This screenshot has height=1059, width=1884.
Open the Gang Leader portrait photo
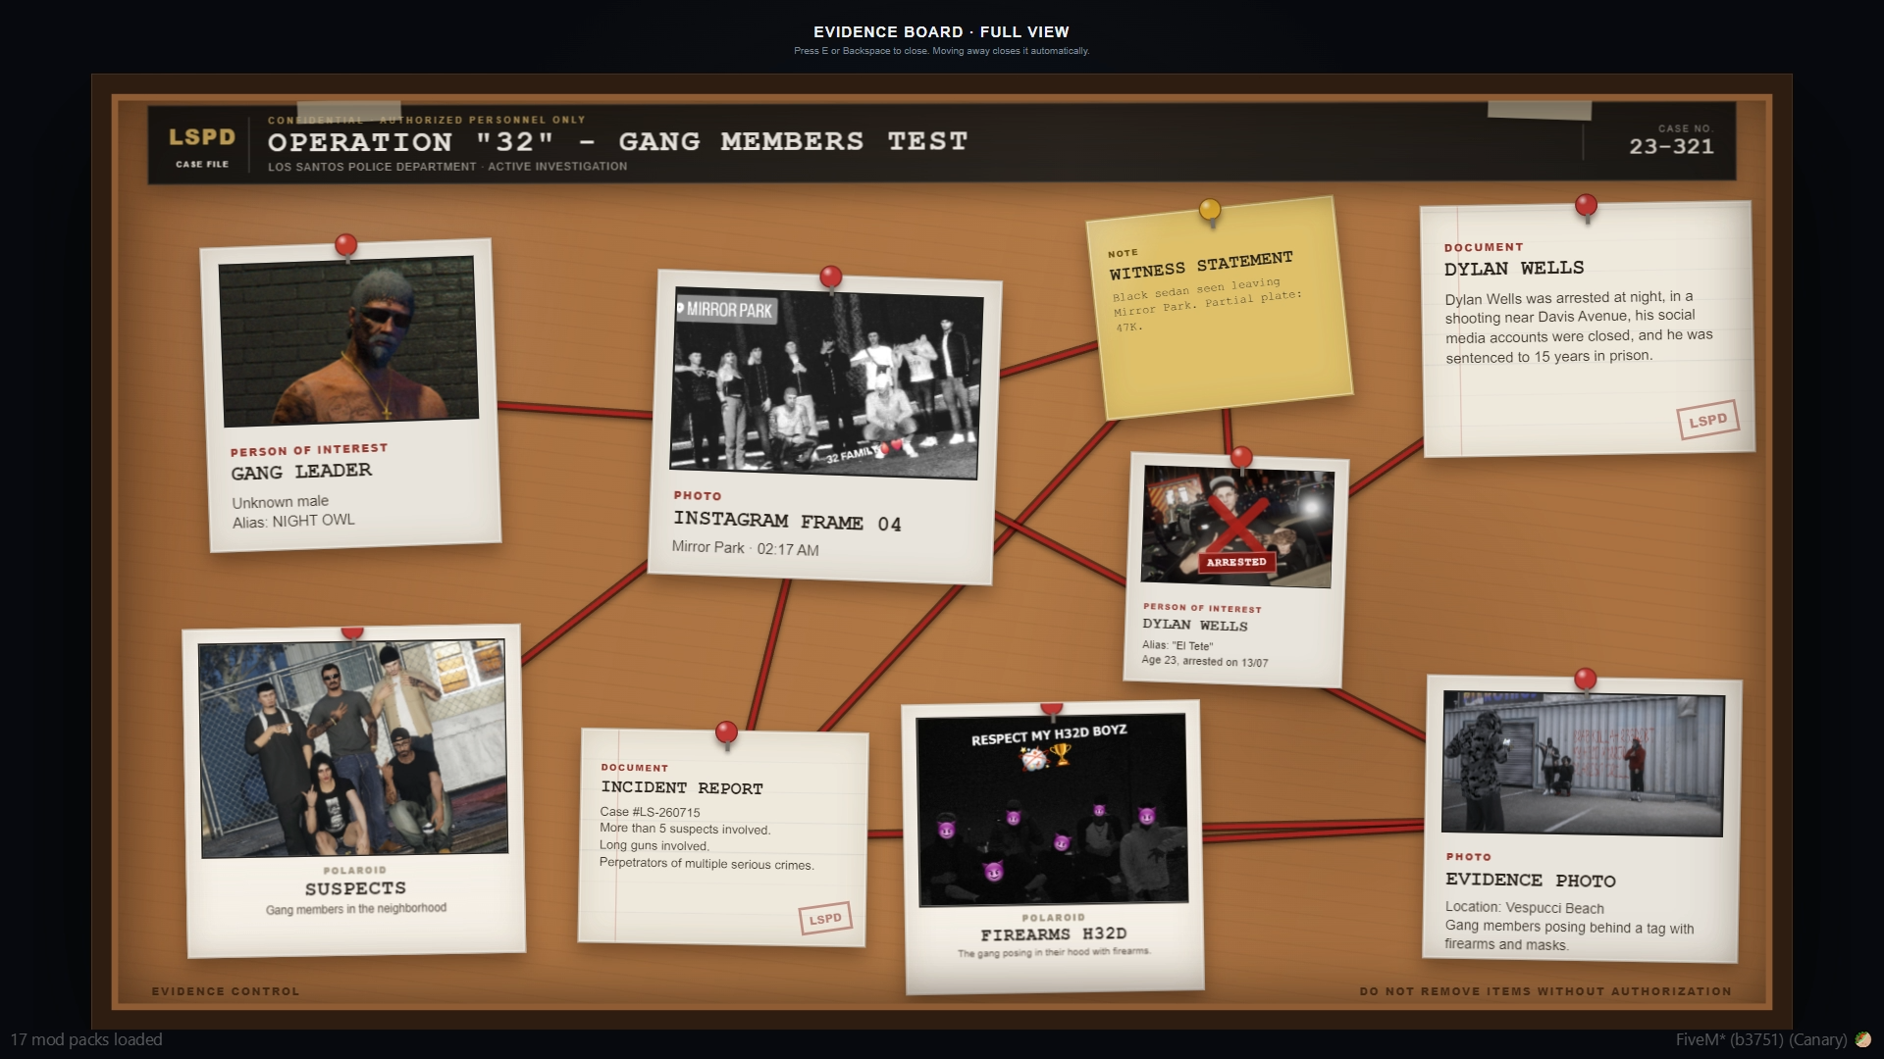[348, 340]
